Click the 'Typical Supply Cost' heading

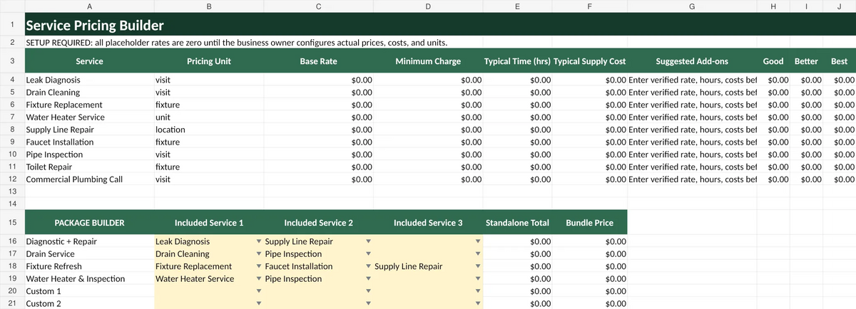pyautogui.click(x=590, y=61)
